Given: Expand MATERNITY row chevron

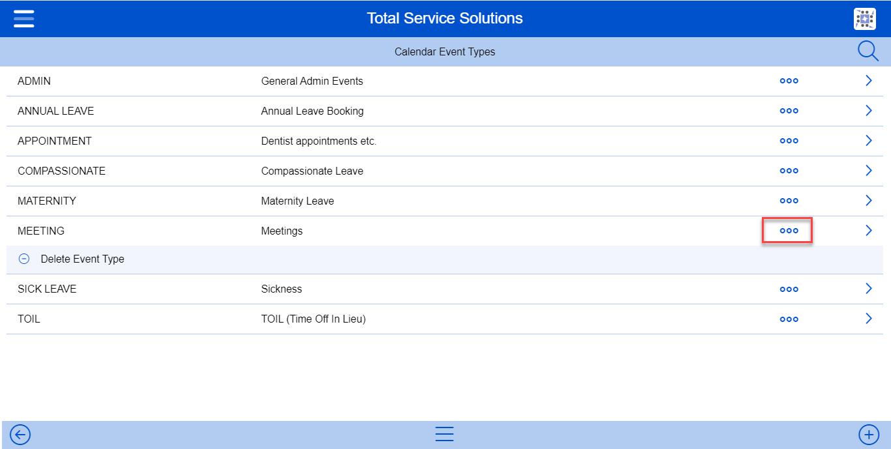Looking at the screenshot, I should [x=868, y=201].
